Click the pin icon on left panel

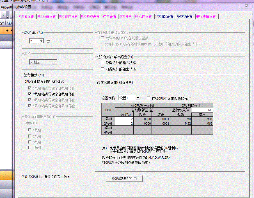pyautogui.click(x=8, y=30)
